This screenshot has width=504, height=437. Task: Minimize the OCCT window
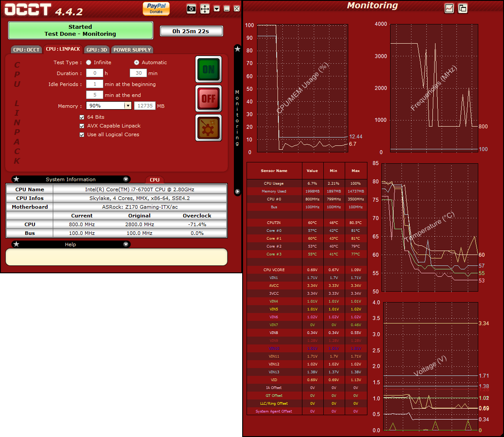(x=226, y=9)
